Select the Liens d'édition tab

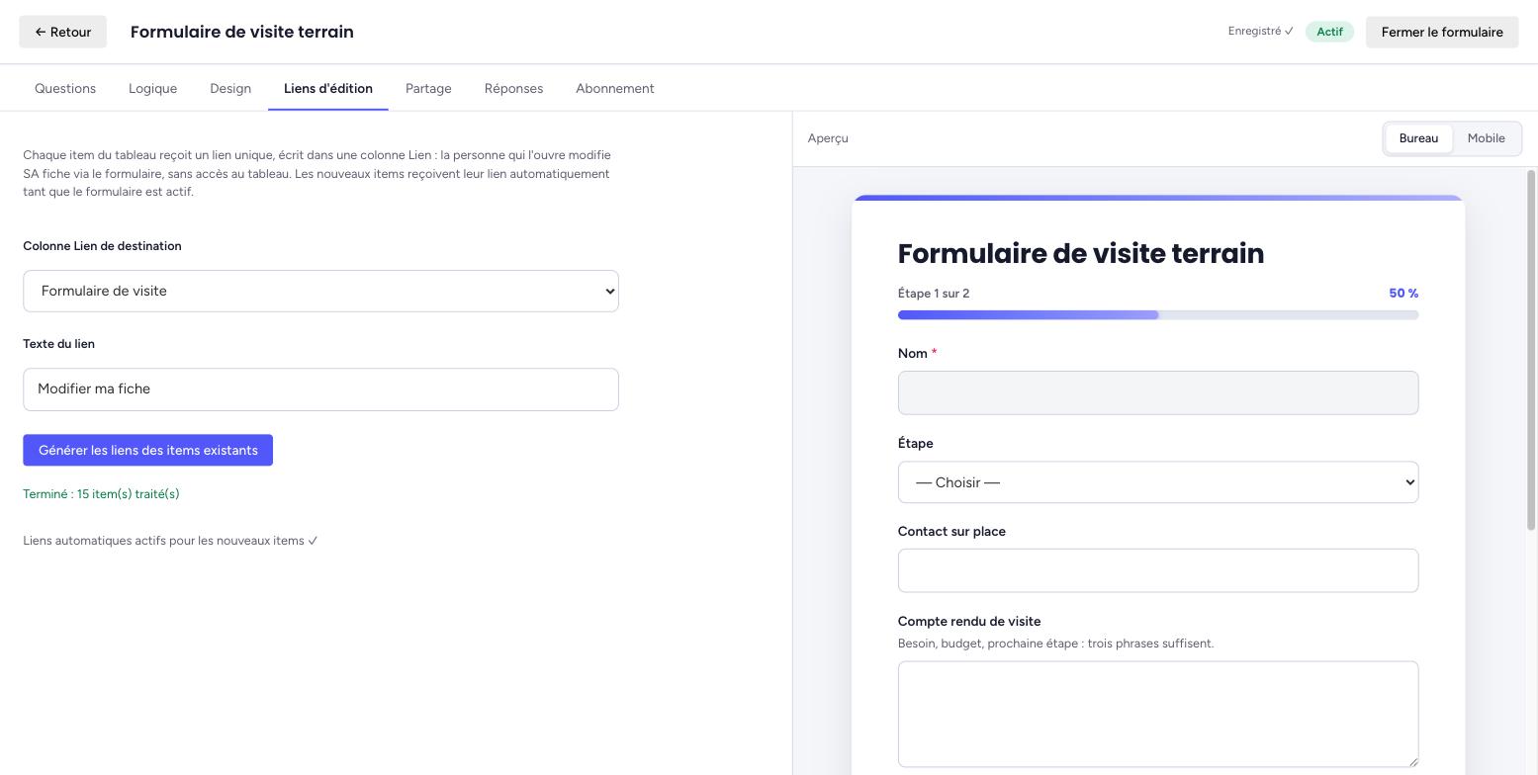(328, 88)
